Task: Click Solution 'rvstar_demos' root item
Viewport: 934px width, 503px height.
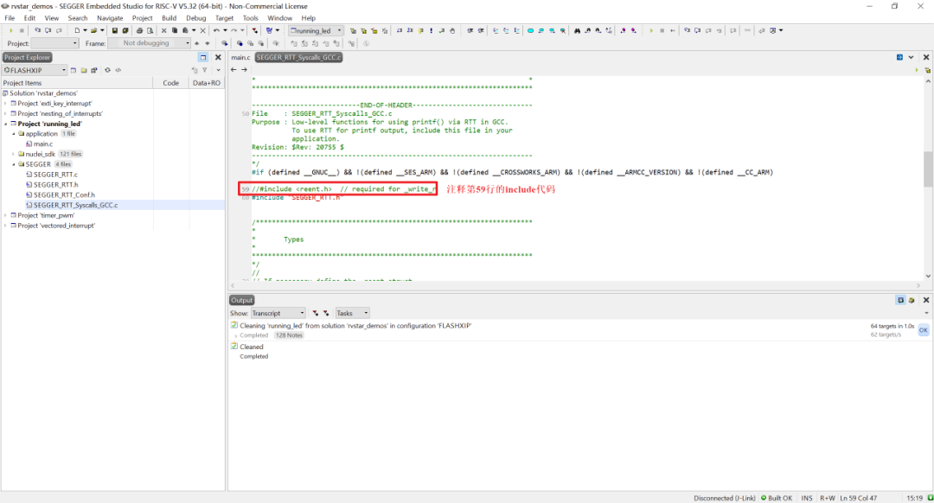Action: coord(43,93)
